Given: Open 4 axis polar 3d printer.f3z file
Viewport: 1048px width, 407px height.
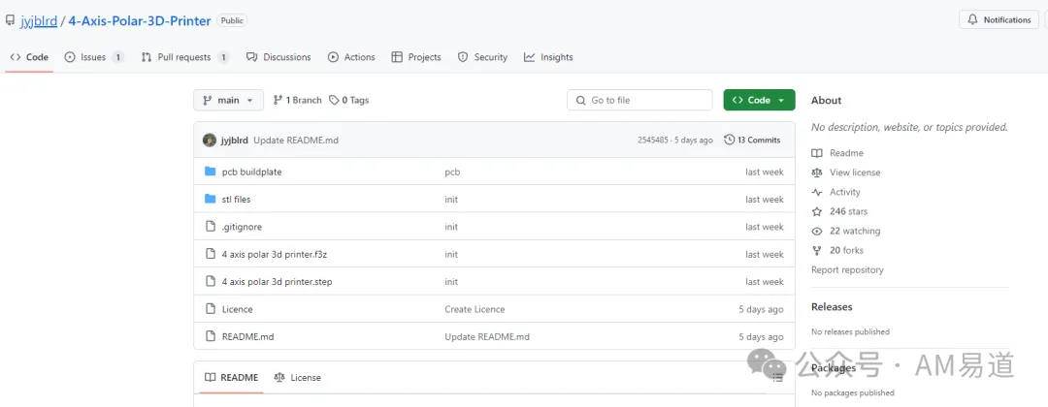Looking at the screenshot, I should coord(274,254).
